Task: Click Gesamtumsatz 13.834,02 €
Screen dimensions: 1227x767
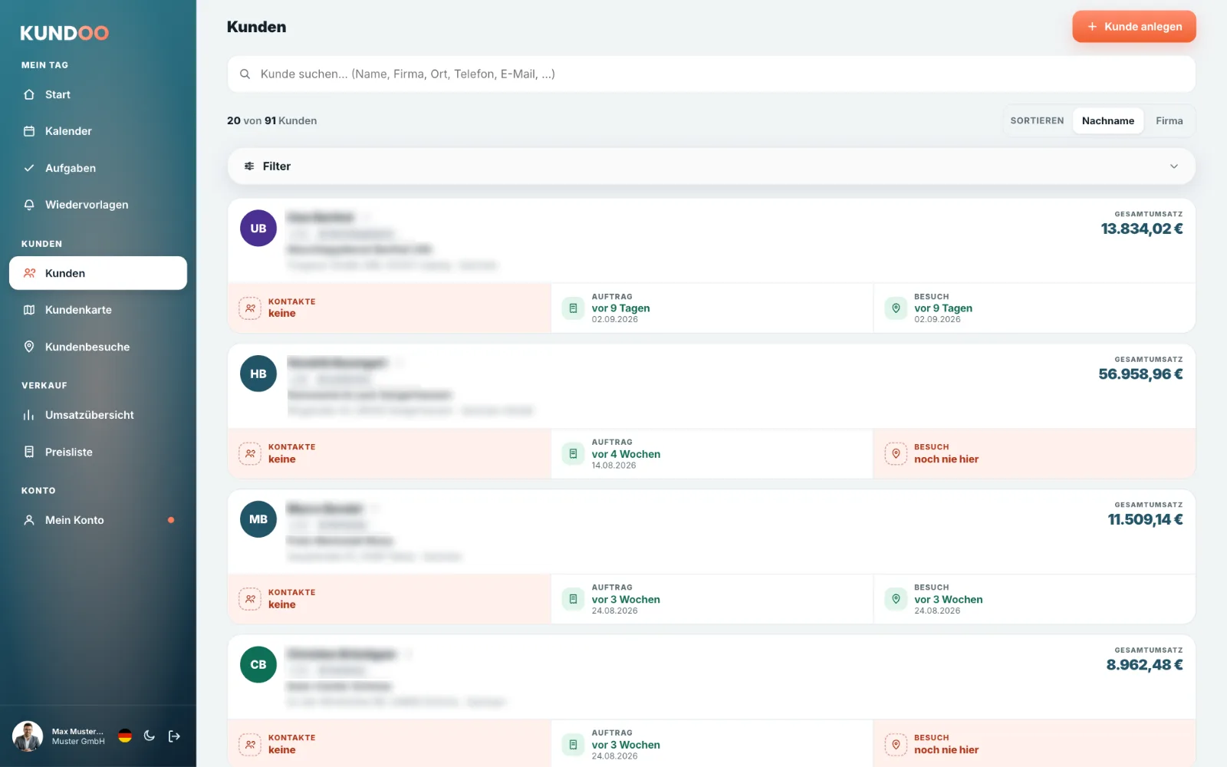Action: [x=1142, y=229]
